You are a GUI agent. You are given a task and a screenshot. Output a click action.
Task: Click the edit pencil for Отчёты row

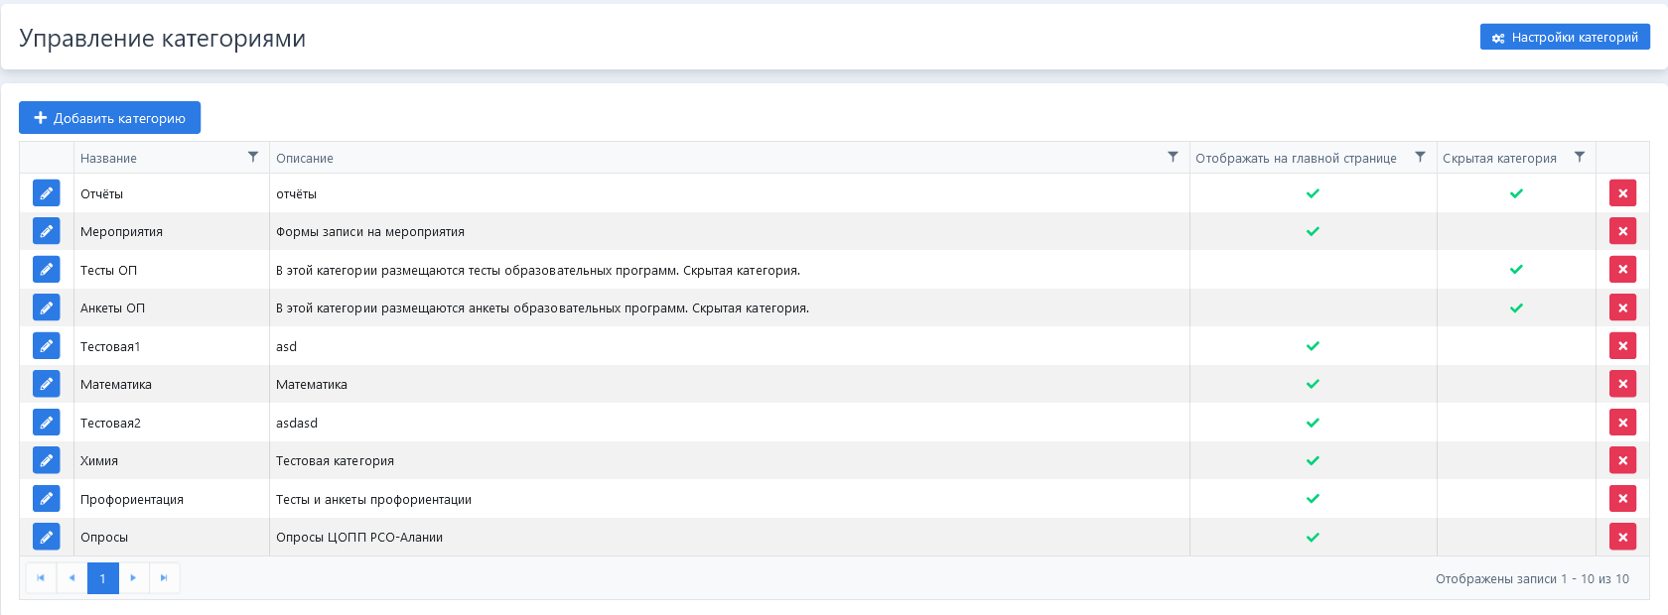click(x=46, y=193)
